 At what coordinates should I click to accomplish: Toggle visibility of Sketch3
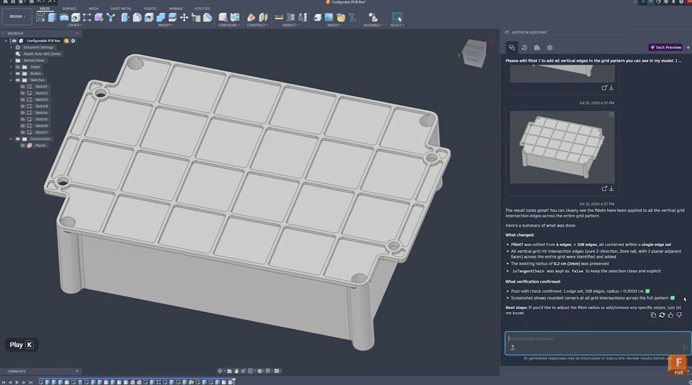tap(22, 99)
